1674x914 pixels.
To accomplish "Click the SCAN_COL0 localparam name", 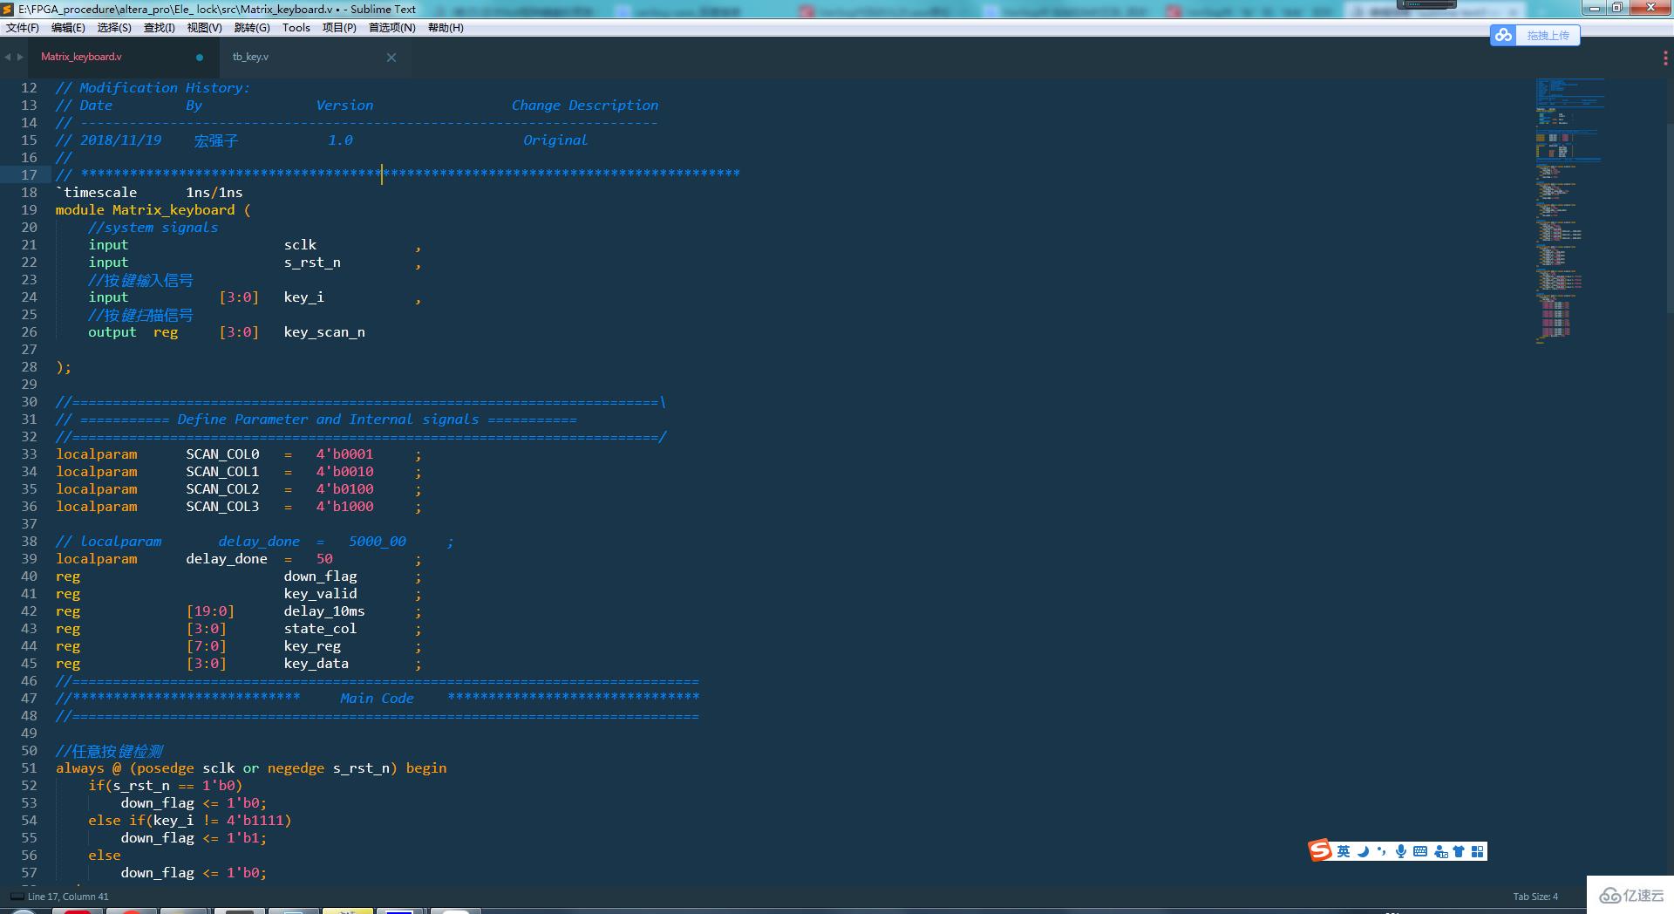I will 222,454.
